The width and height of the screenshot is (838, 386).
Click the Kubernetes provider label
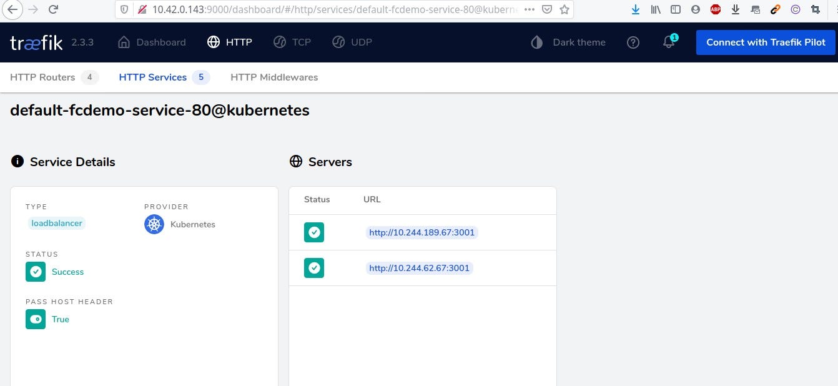(193, 224)
